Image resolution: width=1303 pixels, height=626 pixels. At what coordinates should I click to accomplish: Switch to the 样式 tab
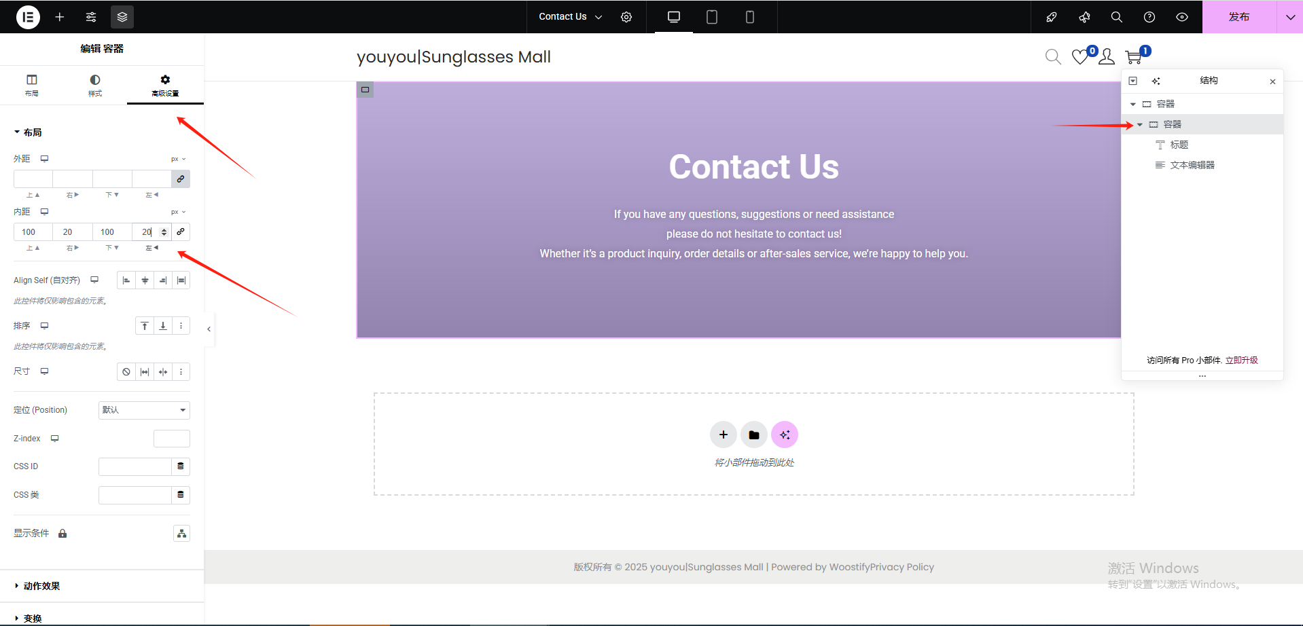[95, 86]
